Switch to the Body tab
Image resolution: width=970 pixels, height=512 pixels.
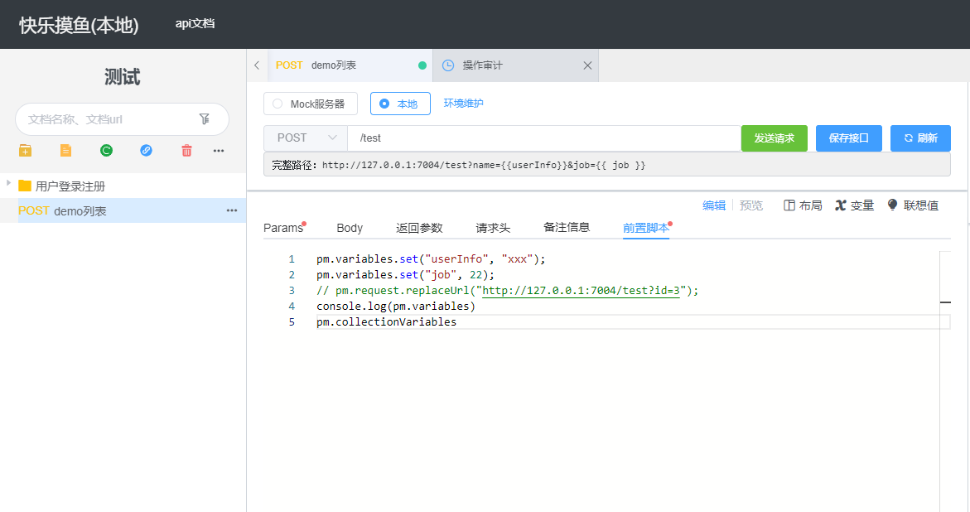[x=349, y=227]
